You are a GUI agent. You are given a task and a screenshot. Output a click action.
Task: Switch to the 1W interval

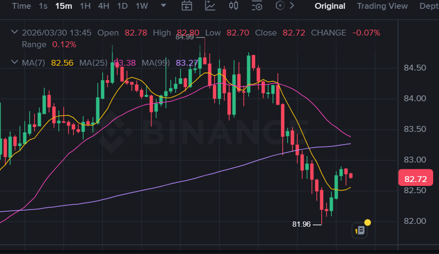[x=142, y=6]
